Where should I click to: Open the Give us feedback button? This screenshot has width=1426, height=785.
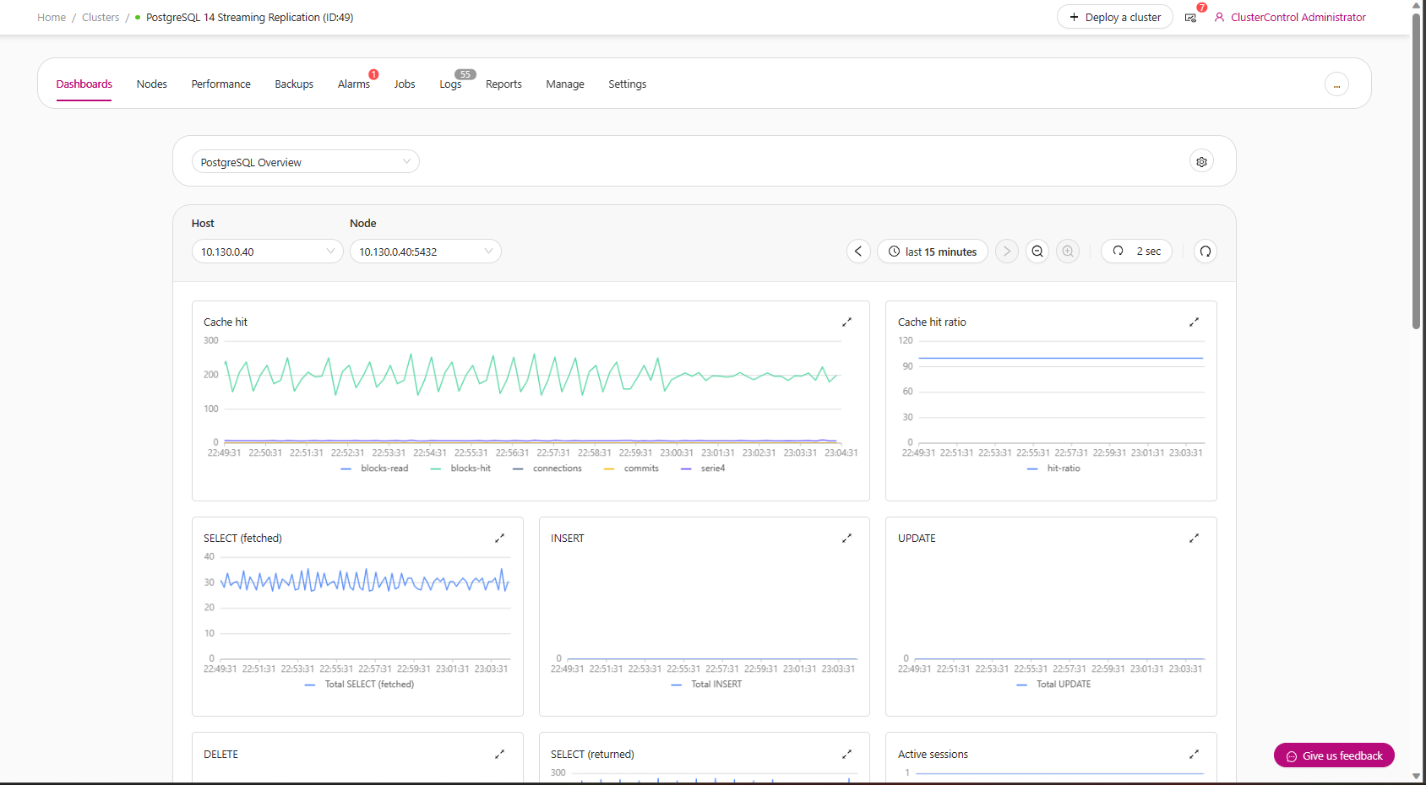(1333, 755)
